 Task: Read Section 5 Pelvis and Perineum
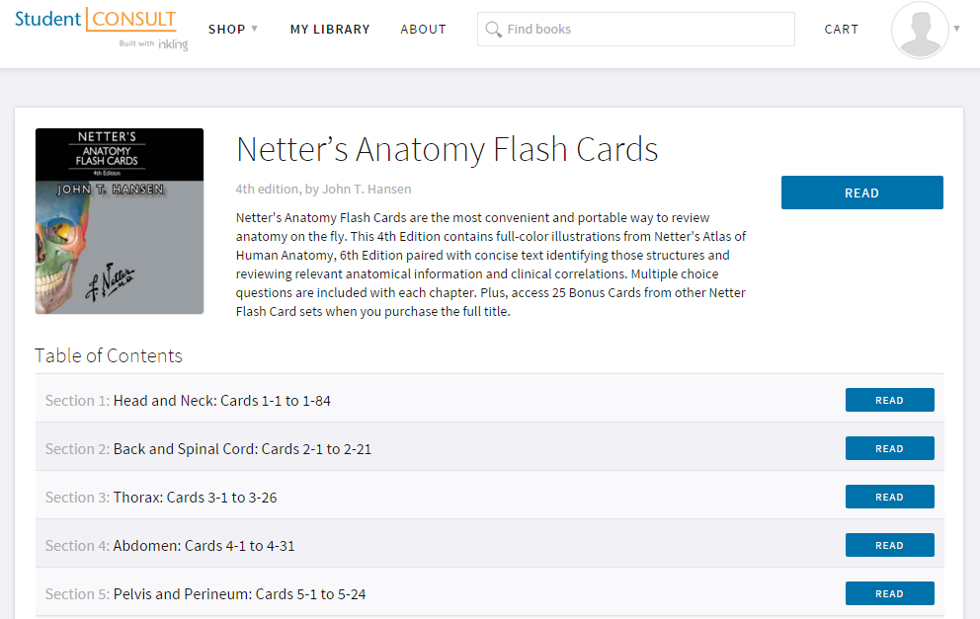889,593
